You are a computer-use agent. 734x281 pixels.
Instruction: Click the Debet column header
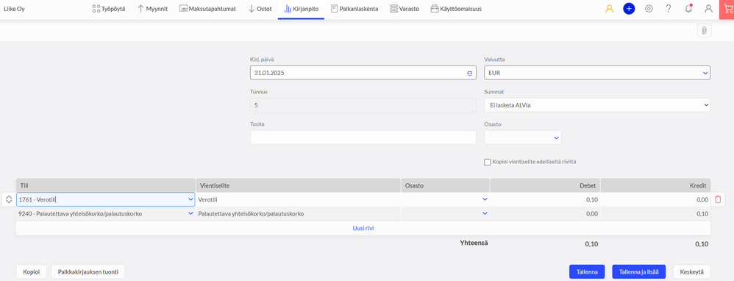coord(545,185)
